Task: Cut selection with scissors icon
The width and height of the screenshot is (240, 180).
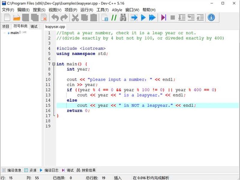Action: click(75, 17)
